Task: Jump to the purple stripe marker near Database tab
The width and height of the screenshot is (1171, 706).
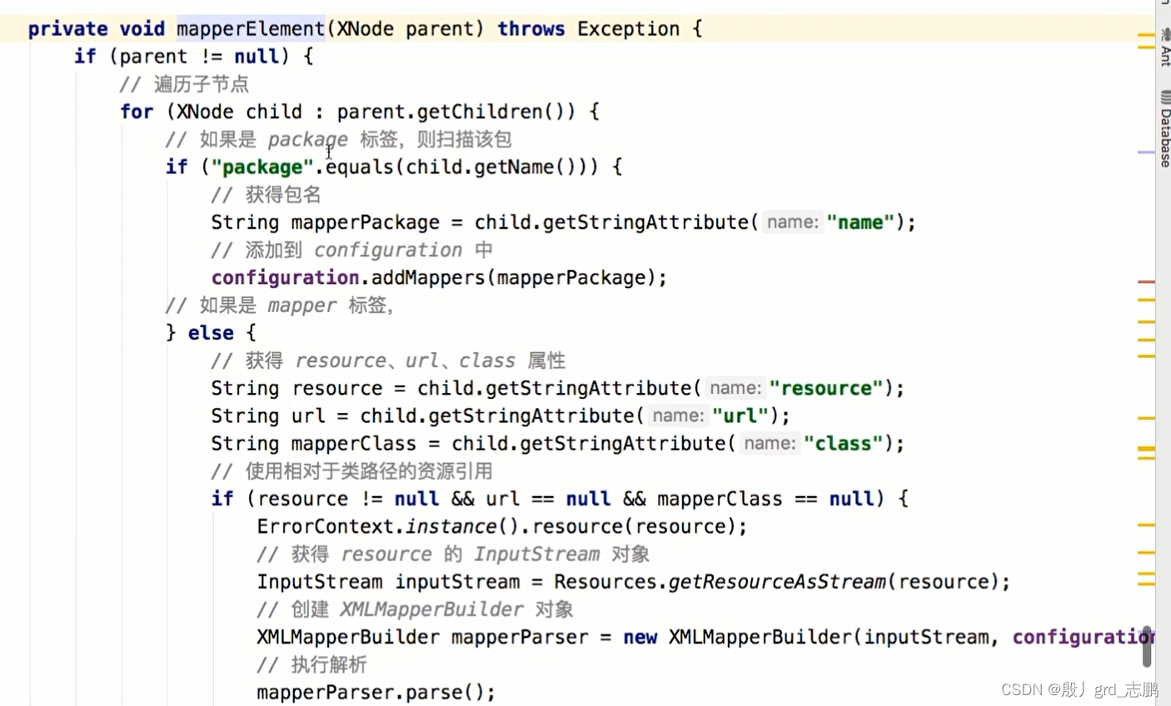Action: 1146,152
